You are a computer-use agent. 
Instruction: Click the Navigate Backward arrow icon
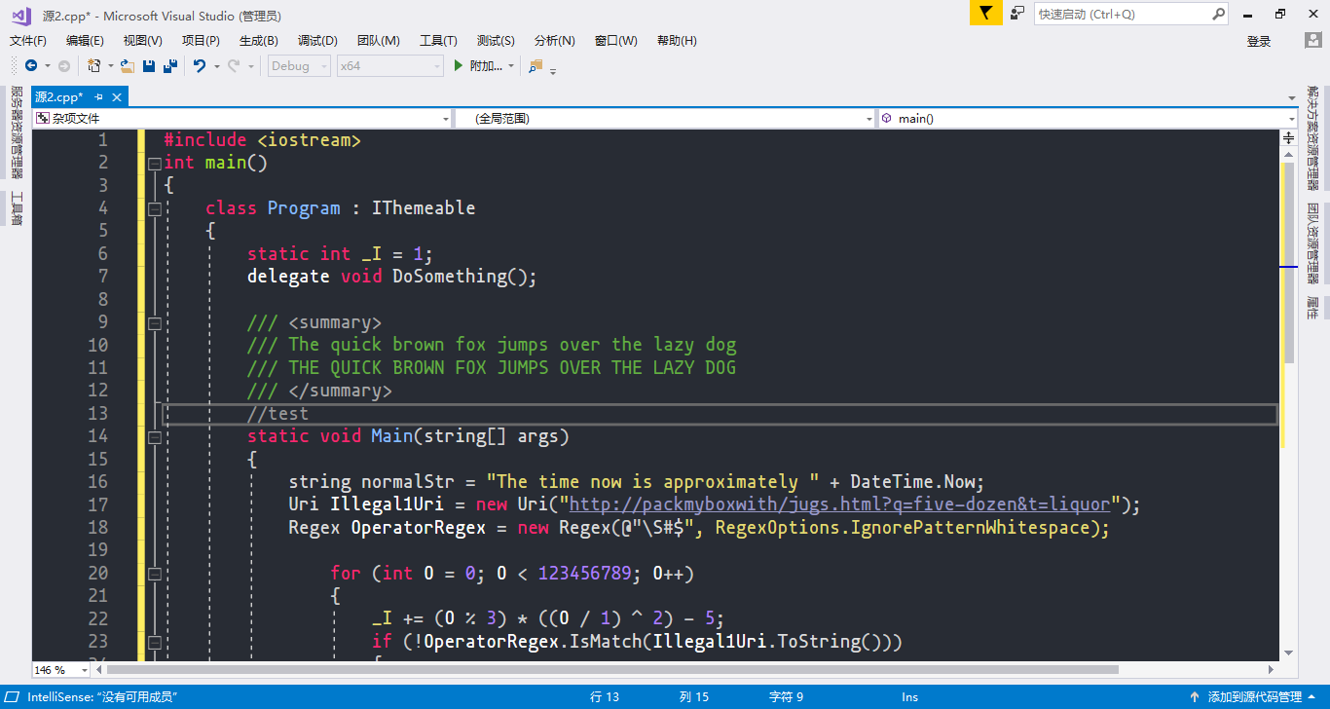[x=31, y=66]
